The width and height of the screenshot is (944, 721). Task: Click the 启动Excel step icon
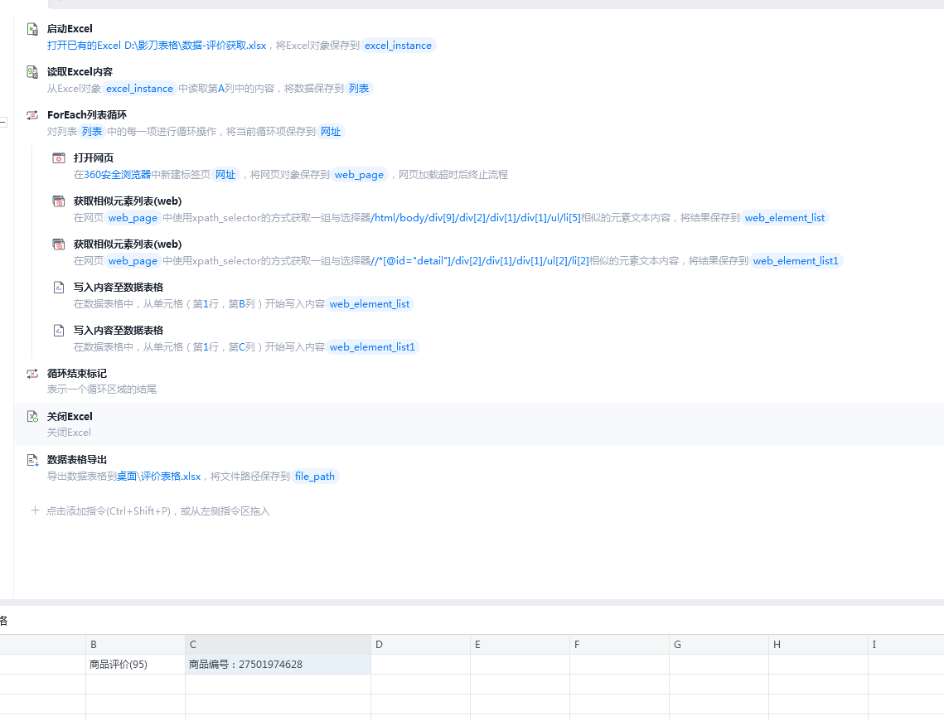[x=32, y=29]
